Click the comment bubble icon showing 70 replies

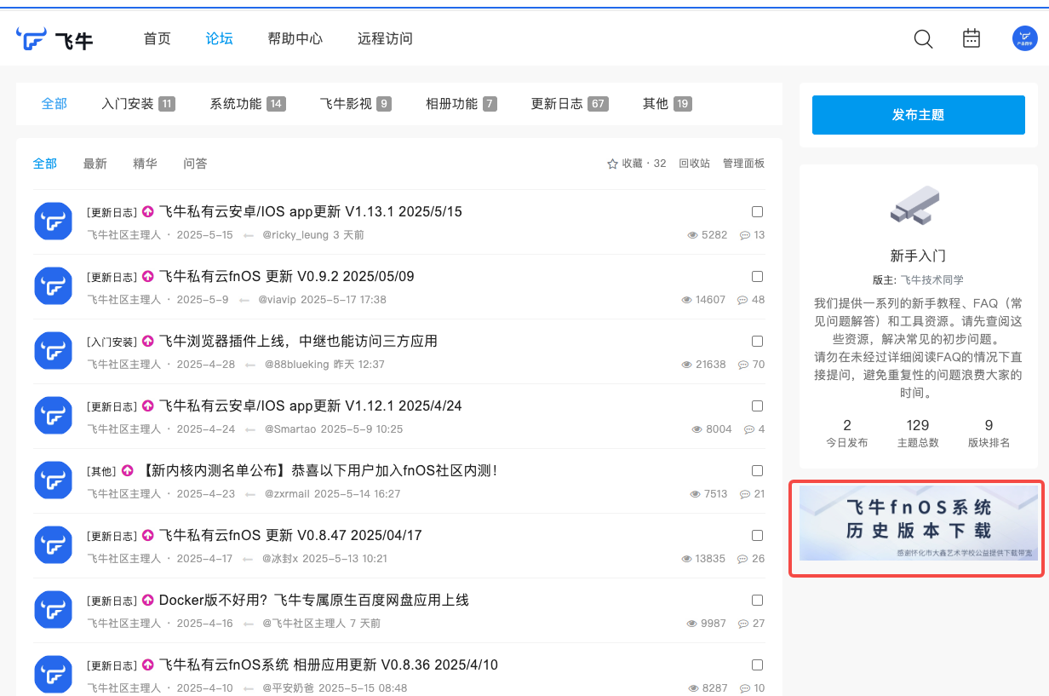click(742, 365)
